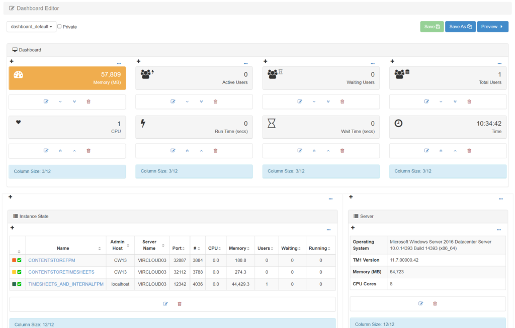The image size is (515, 328).
Task: Open the dashboard_default dropdown
Action: (31, 27)
